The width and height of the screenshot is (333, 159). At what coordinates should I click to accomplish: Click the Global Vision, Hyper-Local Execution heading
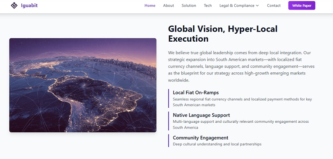[223, 34]
